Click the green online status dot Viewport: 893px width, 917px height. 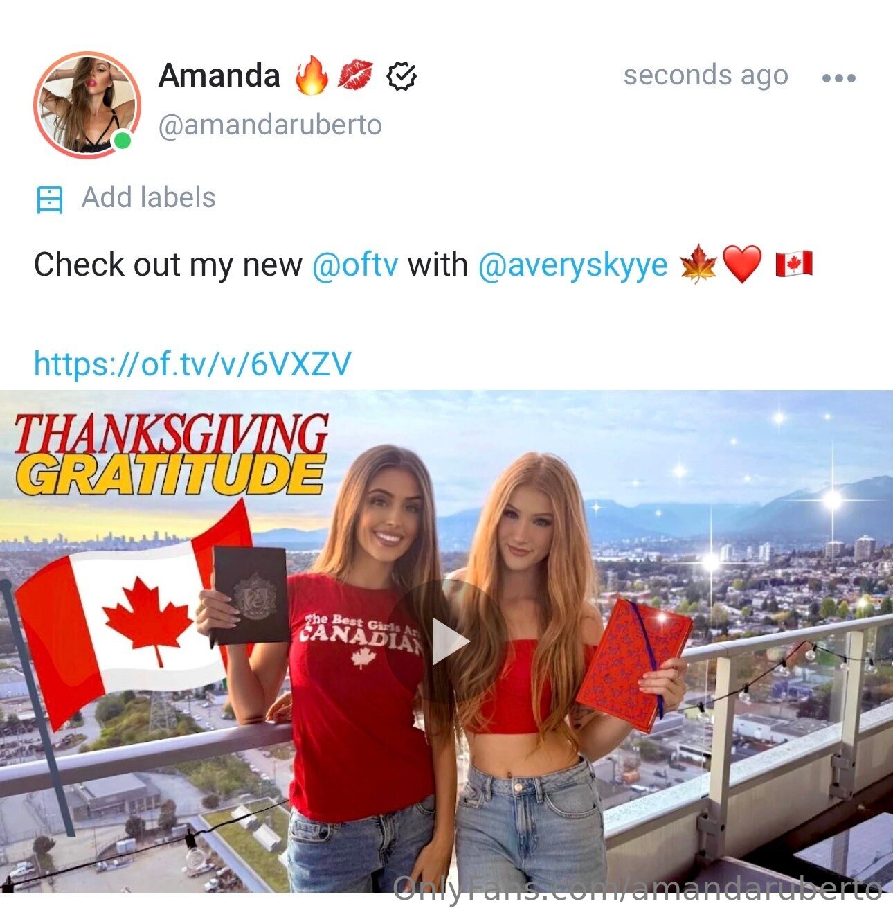(x=123, y=141)
